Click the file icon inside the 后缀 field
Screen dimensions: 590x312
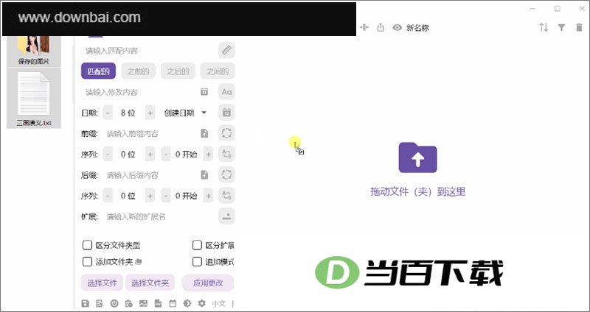(204, 175)
